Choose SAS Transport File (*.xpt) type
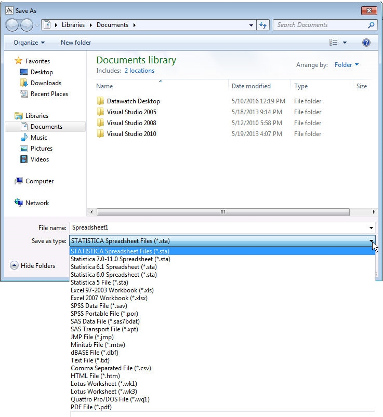Screen dimensions: 383x417 [x=222, y=329]
